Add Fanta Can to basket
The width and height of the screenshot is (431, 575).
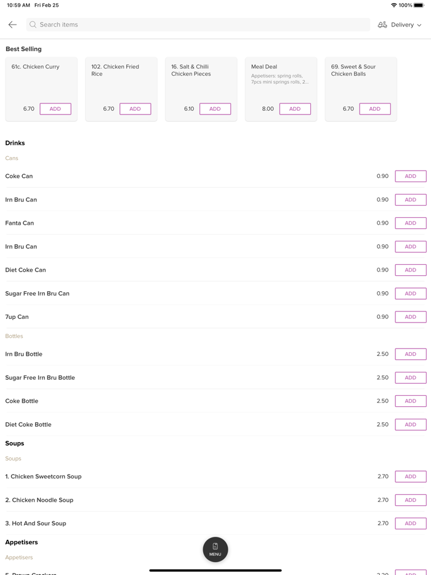pyautogui.click(x=410, y=223)
